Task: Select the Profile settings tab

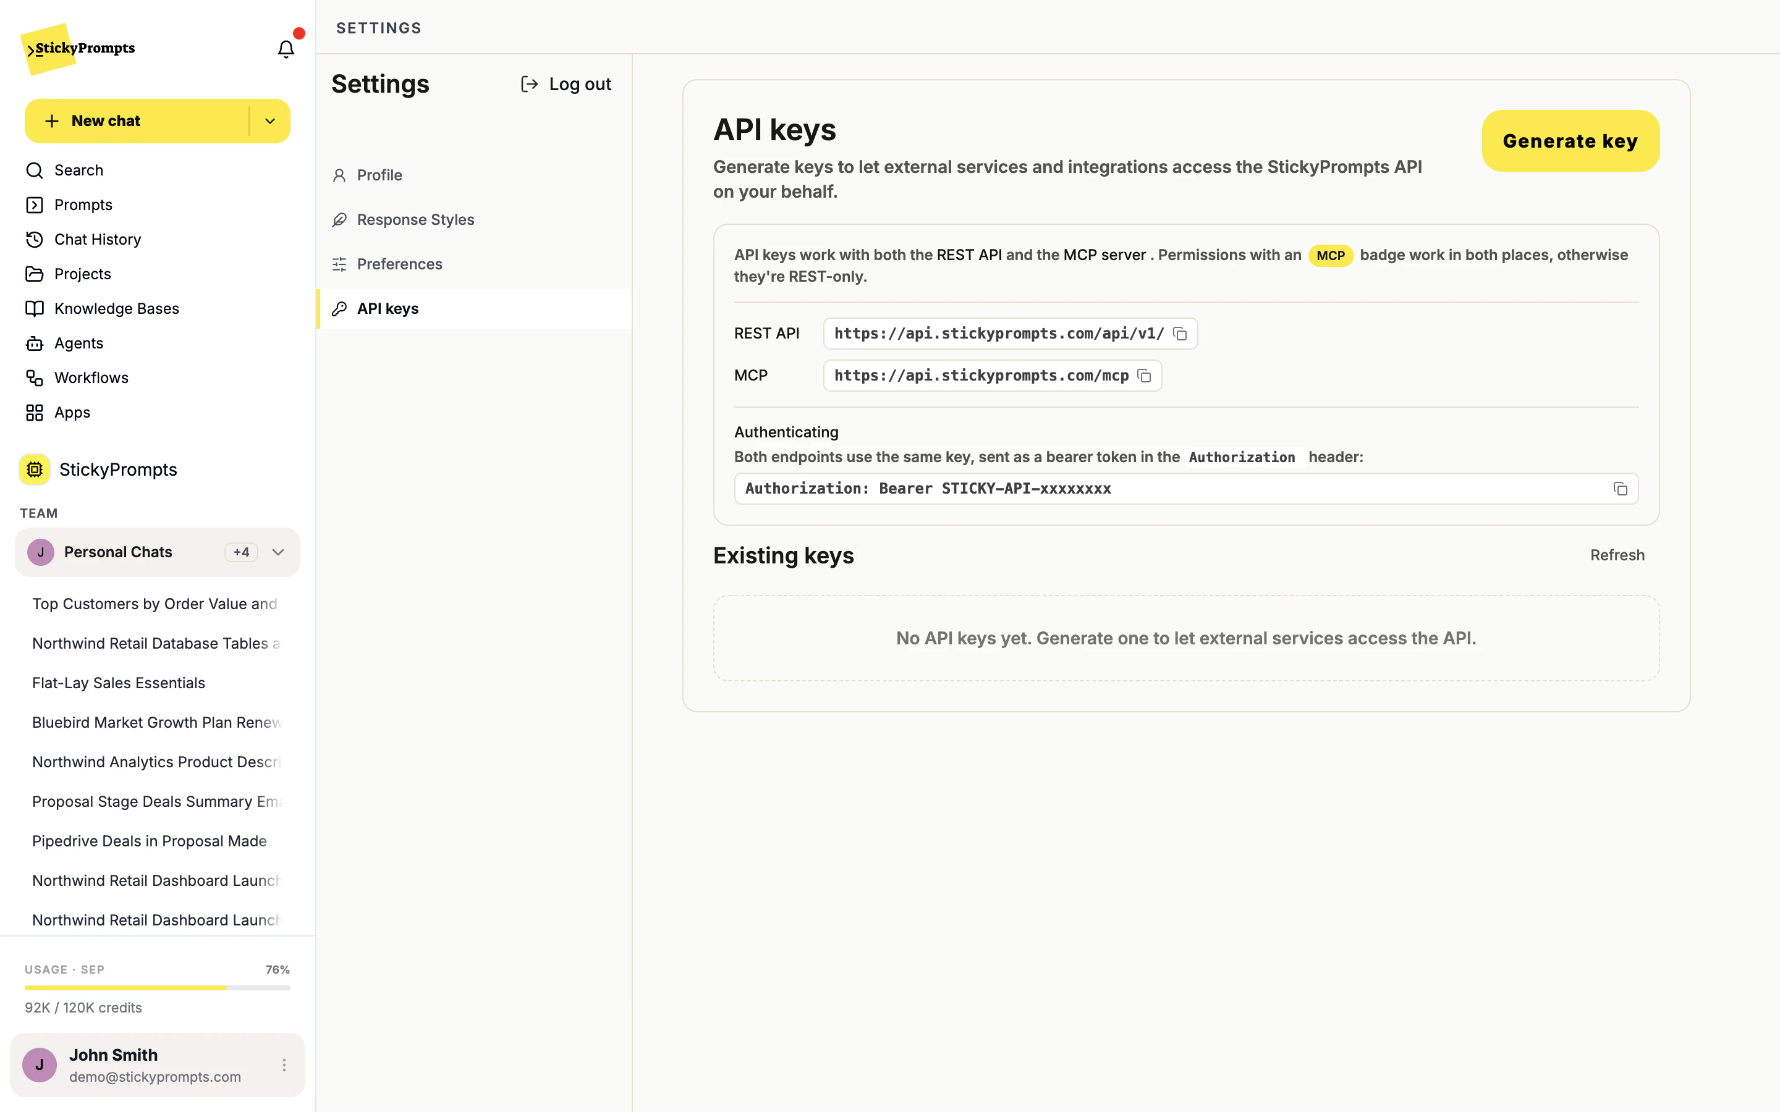Action: click(473, 175)
